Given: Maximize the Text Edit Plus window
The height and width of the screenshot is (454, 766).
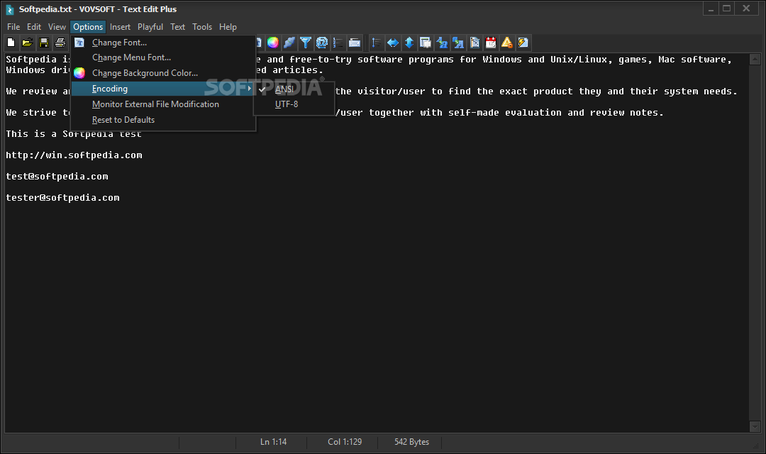Looking at the screenshot, I should (727, 9).
